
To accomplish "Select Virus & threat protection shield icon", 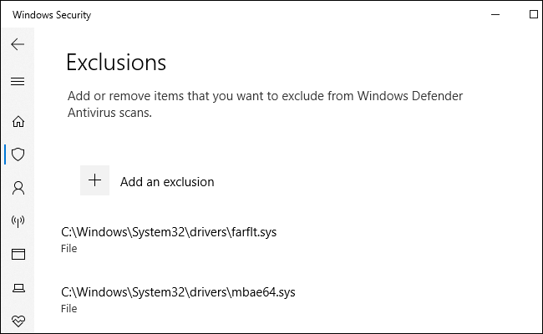I will coord(18,154).
